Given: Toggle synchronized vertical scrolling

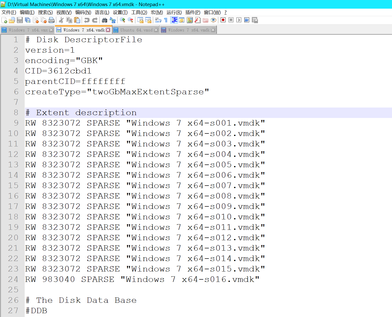Looking at the screenshot, I should pos(140,20).
